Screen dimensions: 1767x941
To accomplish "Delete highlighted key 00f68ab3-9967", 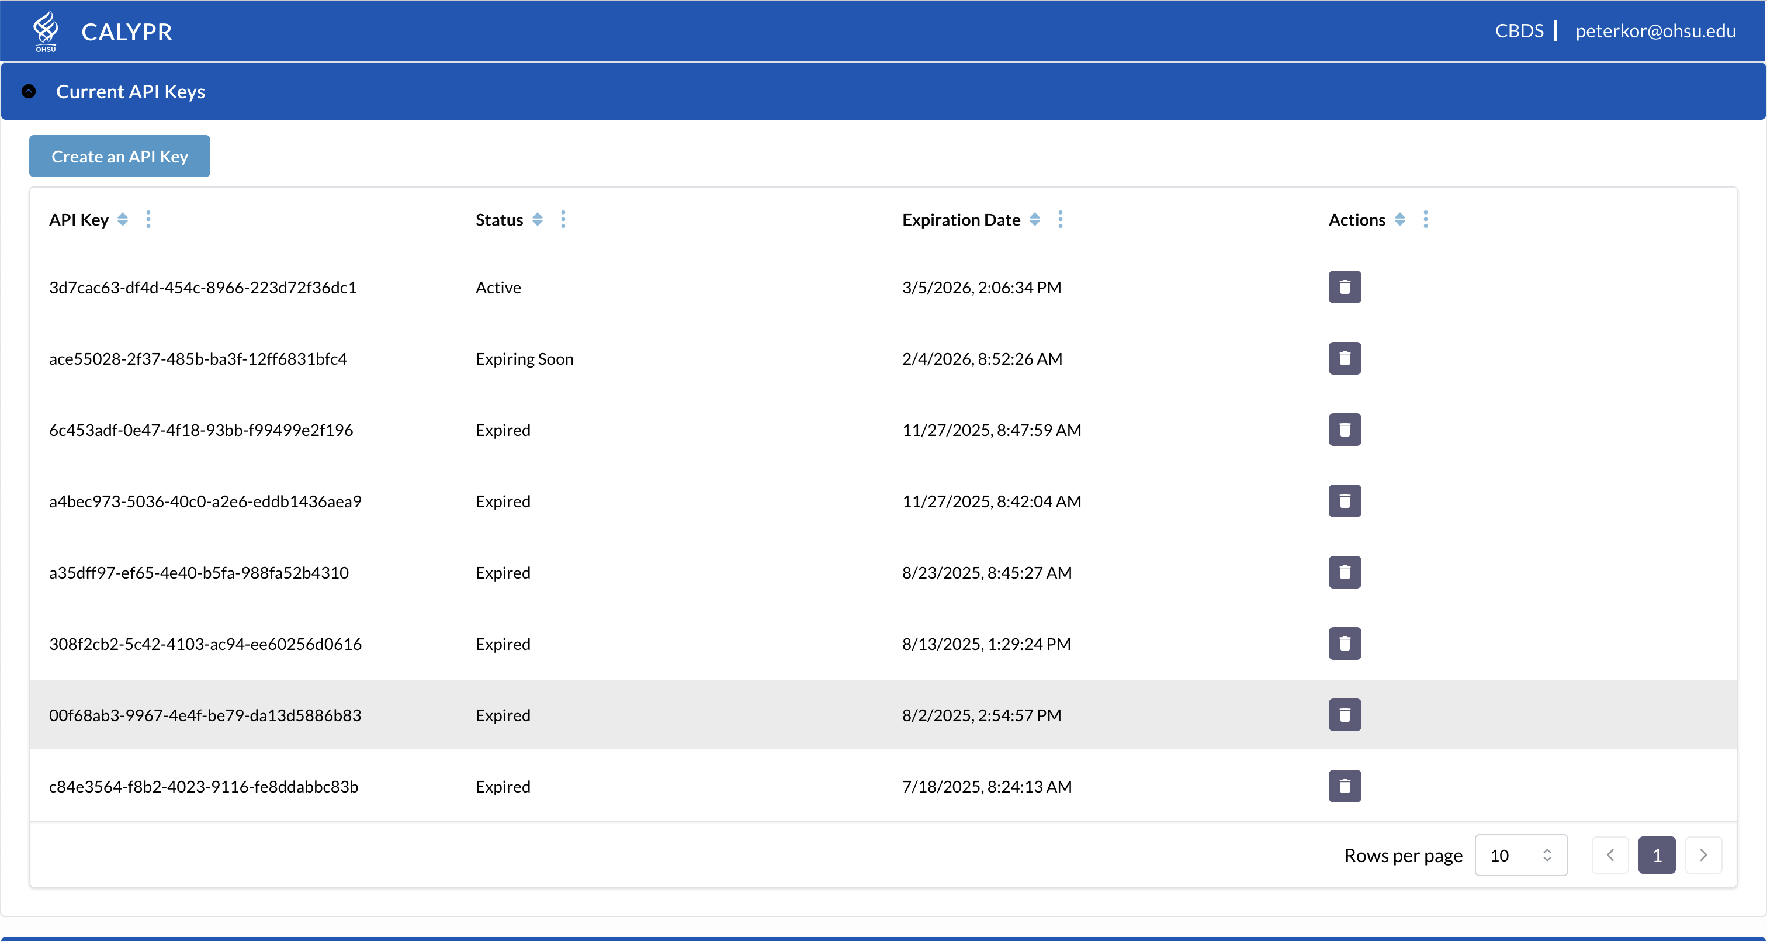I will tap(1344, 715).
